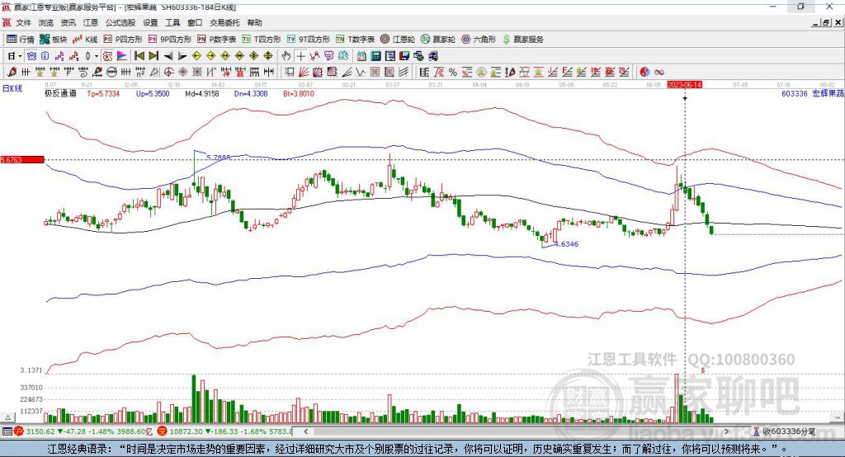
Task: Open the 浏览 menu
Action: pos(46,22)
